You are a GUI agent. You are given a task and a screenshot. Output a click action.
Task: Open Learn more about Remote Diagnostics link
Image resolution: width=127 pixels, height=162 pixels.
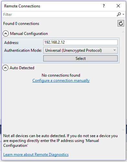[36, 155]
